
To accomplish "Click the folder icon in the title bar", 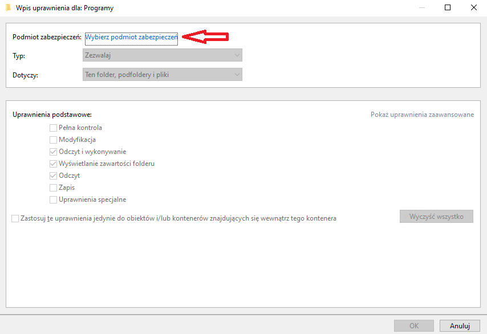I will pos(8,8).
